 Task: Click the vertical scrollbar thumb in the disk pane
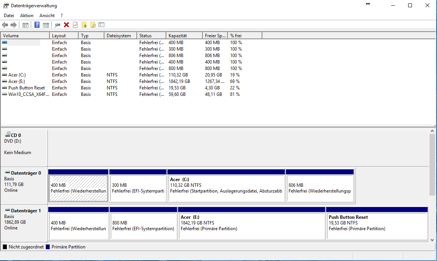[432, 165]
